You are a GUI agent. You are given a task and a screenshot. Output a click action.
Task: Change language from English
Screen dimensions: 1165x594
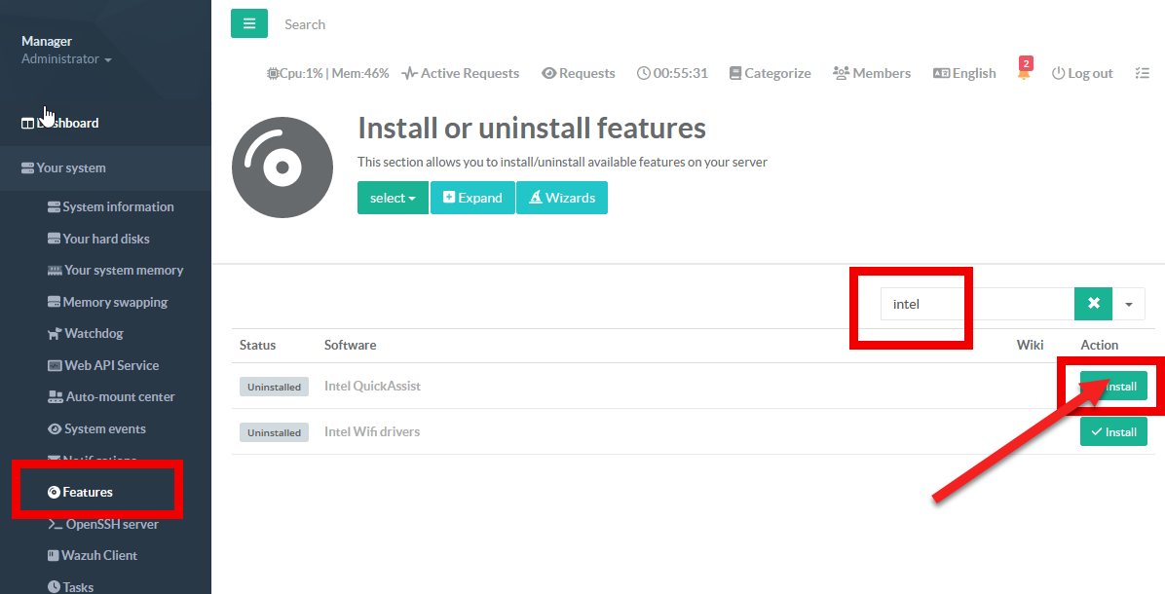pos(964,73)
